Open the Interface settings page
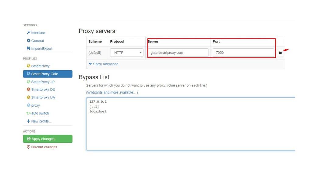 pyautogui.click(x=38, y=33)
